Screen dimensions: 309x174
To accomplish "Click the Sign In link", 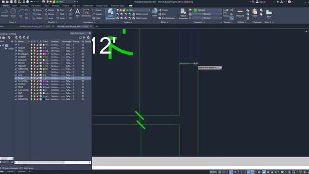I will click(x=261, y=2).
